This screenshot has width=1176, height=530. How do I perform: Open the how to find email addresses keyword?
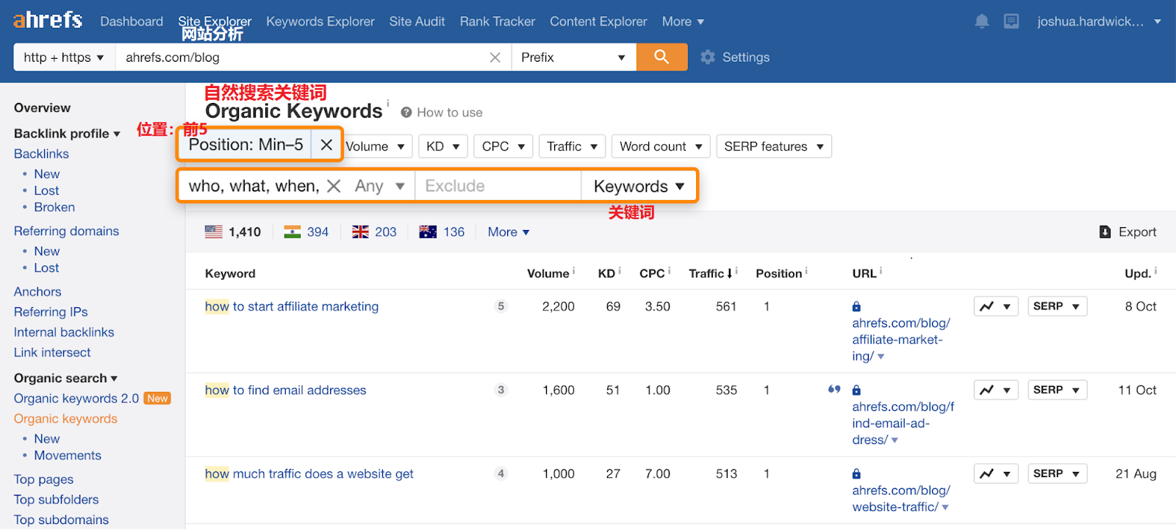[x=285, y=390]
